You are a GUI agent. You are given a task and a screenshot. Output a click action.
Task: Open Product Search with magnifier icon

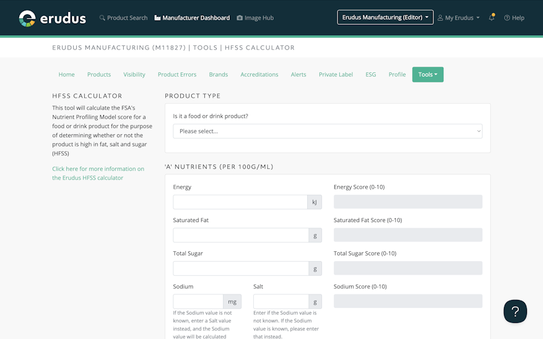tap(123, 18)
